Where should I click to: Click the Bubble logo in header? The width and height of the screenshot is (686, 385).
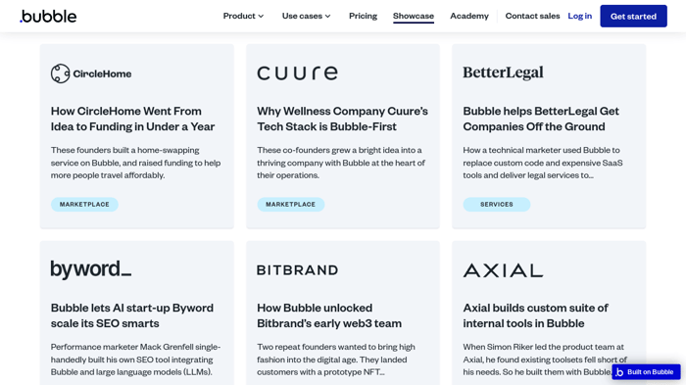pos(48,17)
